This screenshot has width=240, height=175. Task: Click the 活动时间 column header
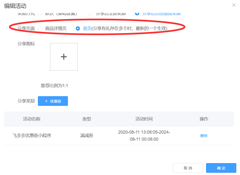(144, 119)
